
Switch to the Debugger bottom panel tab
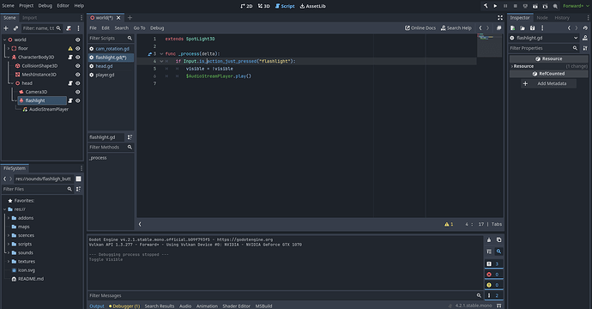(124, 306)
